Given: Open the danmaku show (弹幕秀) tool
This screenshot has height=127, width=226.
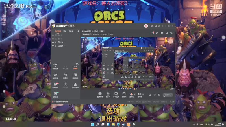Looking at the screenshot, I should click(65, 76).
